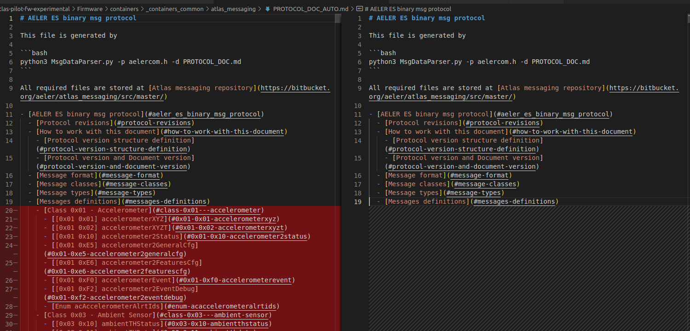Follow #aeler_es_binary_msg_protocol link in right pane

(553, 114)
